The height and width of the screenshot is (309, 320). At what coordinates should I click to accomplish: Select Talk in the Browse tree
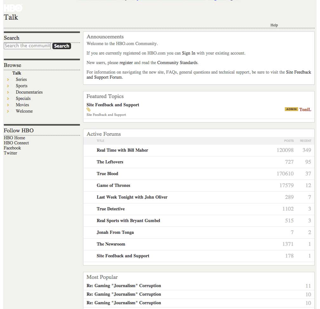click(16, 73)
